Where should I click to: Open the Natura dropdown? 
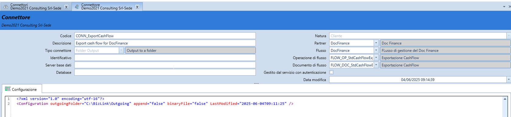[x=508, y=36]
